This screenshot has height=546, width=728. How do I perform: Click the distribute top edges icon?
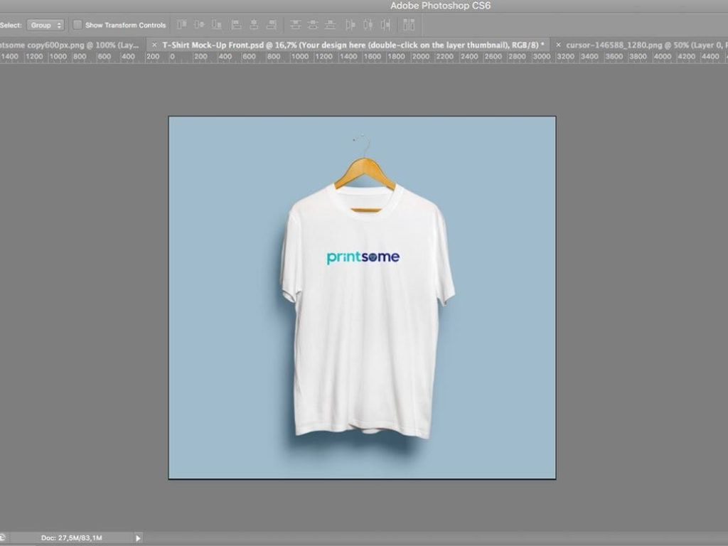(295, 25)
